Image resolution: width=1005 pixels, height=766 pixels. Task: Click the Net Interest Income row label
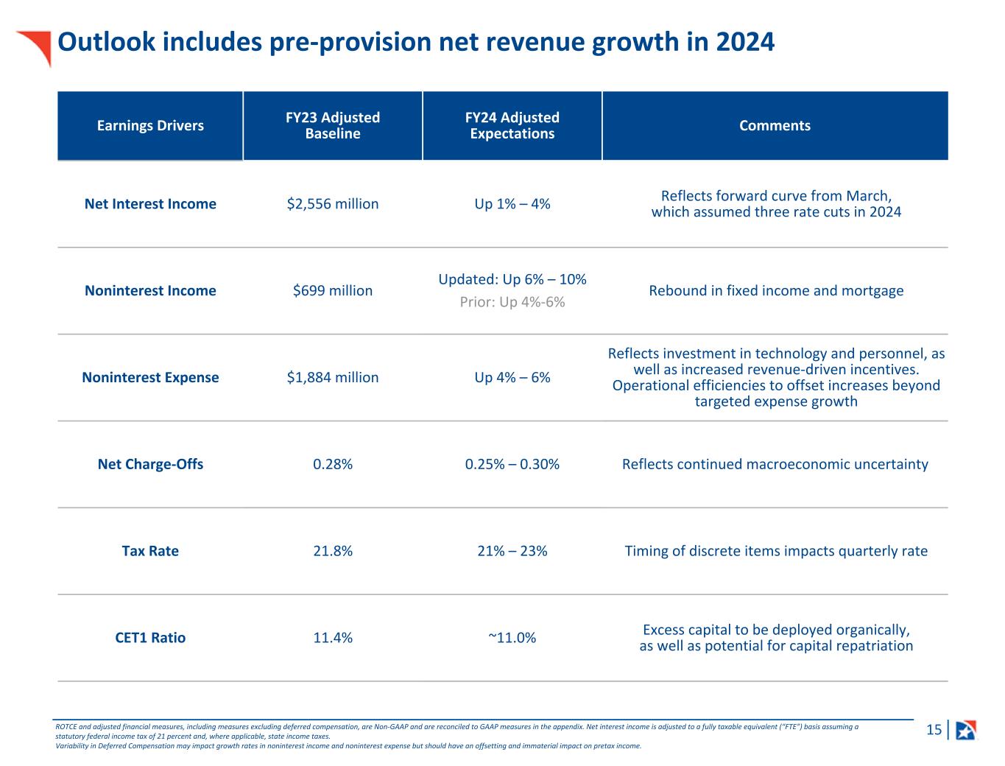(150, 204)
